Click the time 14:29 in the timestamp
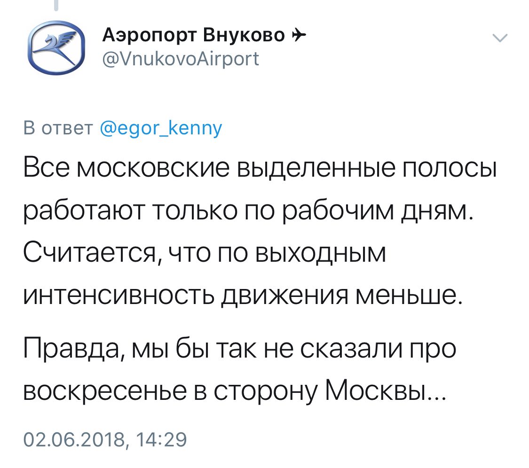 click(x=161, y=440)
